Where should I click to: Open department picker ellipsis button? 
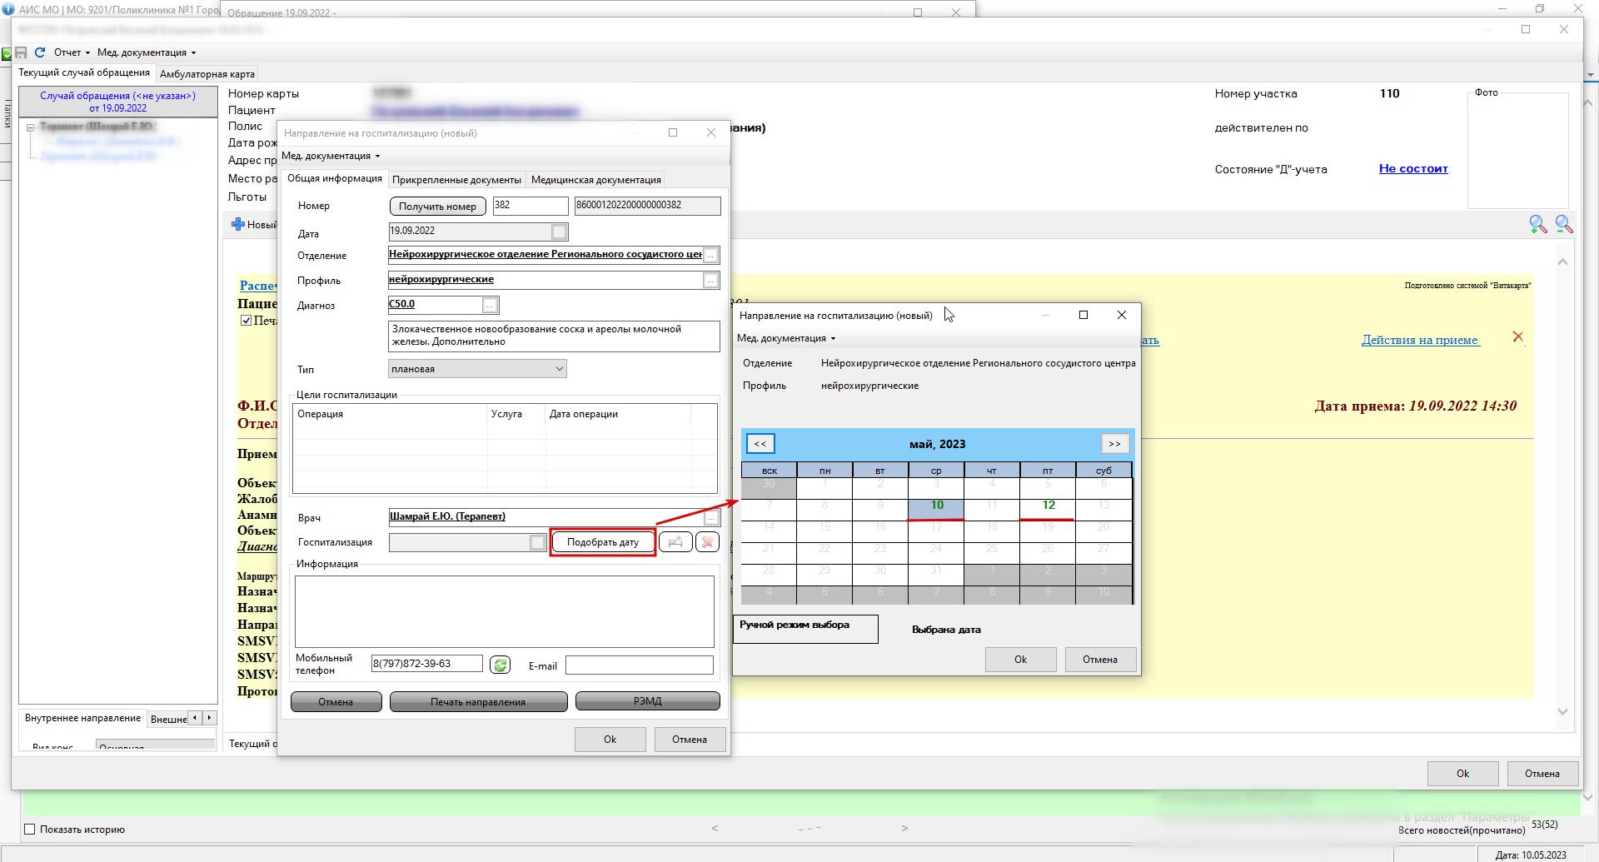coord(711,256)
